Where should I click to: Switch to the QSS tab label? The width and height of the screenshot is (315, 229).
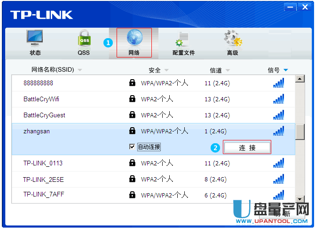tap(84, 53)
